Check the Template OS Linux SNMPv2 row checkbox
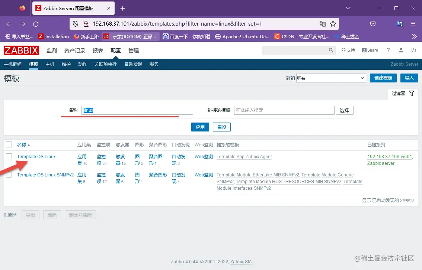 [x=9, y=175]
